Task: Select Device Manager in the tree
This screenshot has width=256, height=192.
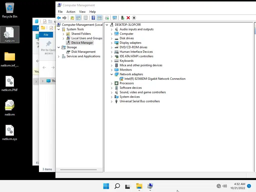Action: [x=82, y=43]
